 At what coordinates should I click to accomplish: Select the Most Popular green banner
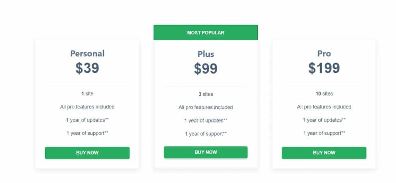click(206, 32)
